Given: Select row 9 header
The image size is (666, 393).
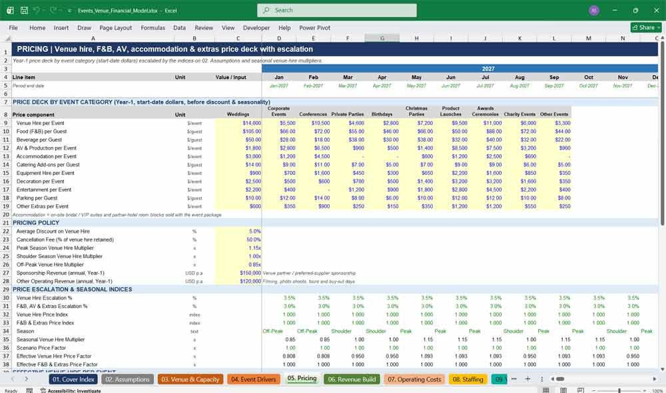Looking at the screenshot, I should pyautogui.click(x=6, y=123).
